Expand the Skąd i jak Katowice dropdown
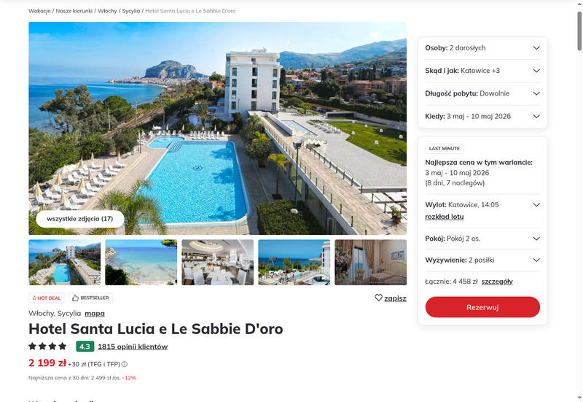583x402 pixels. [482, 71]
